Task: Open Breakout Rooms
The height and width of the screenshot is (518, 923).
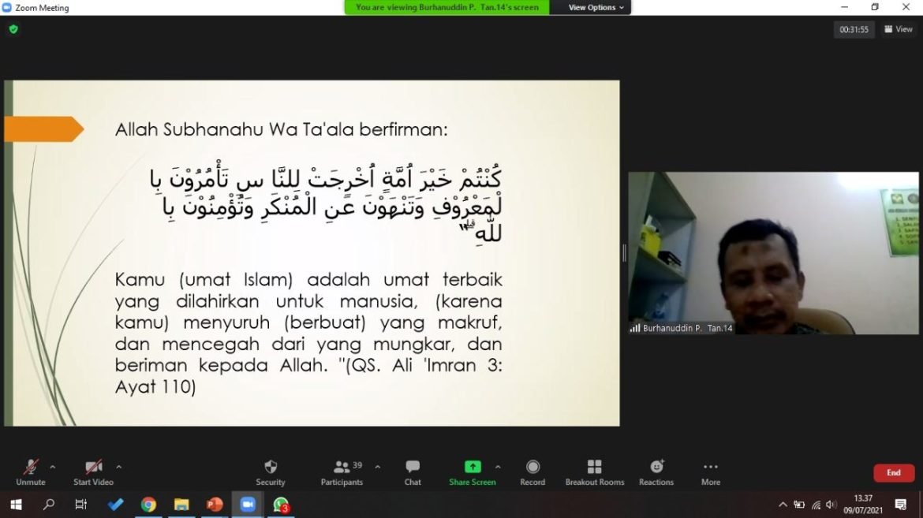Action: point(594,471)
